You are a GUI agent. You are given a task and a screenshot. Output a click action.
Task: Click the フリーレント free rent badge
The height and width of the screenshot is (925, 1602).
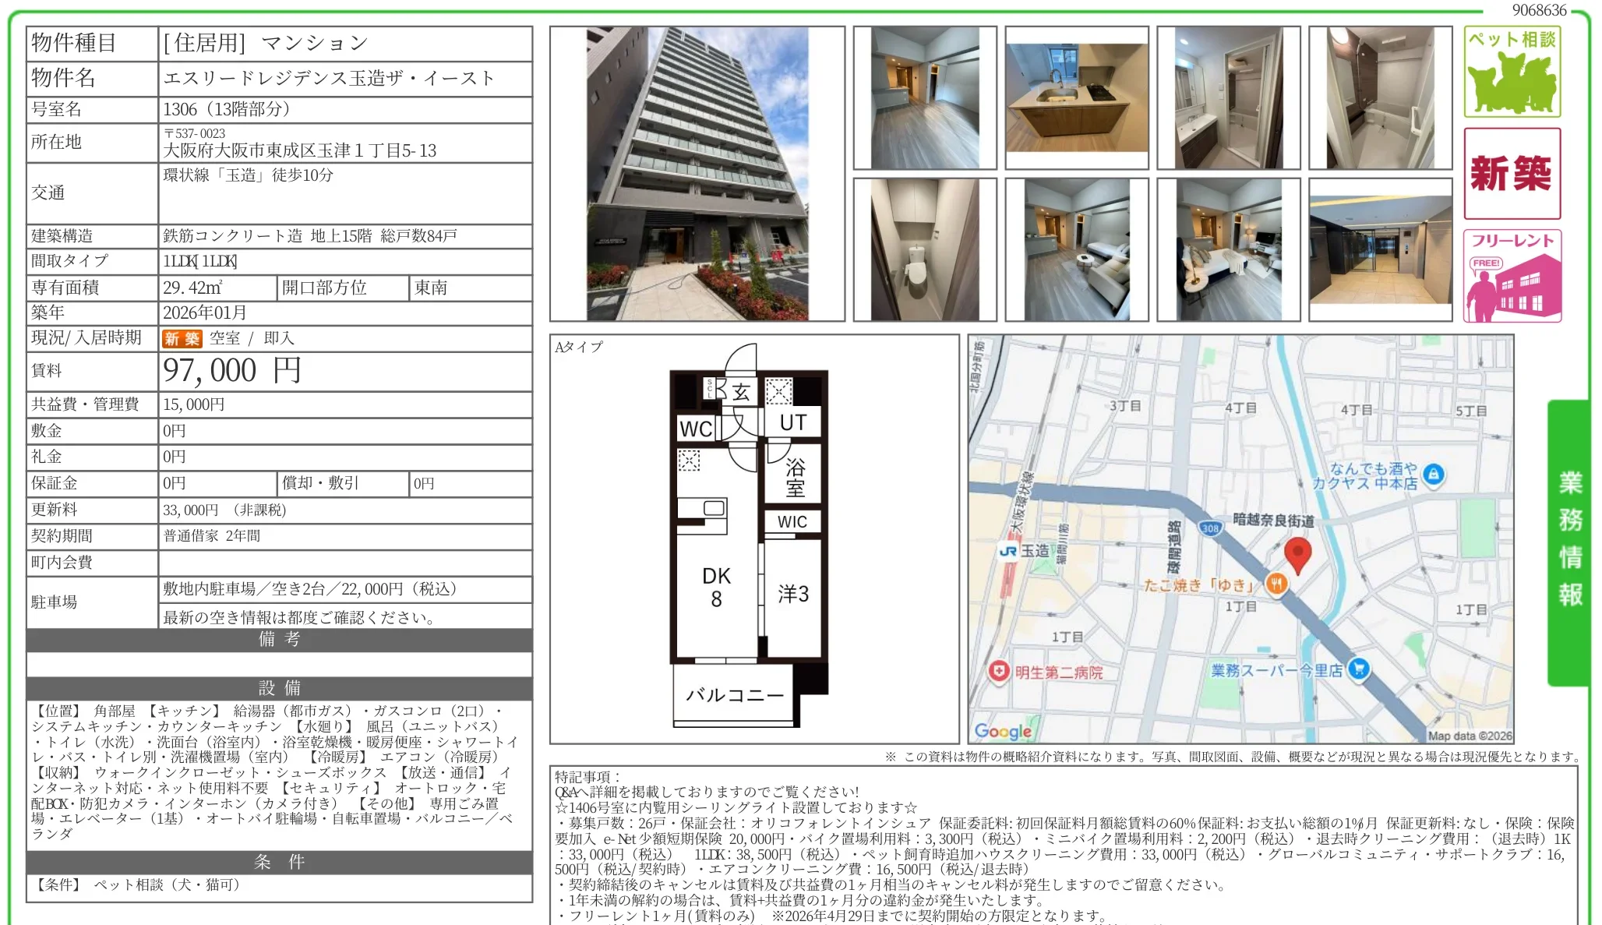(1512, 276)
